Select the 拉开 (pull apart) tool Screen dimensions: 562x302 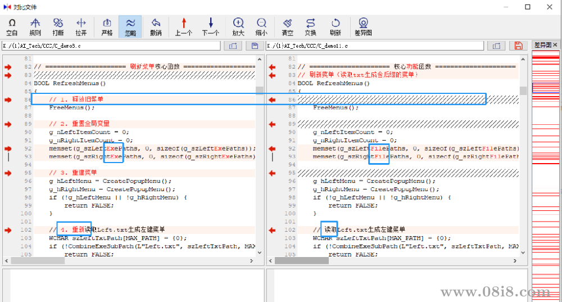[81, 26]
